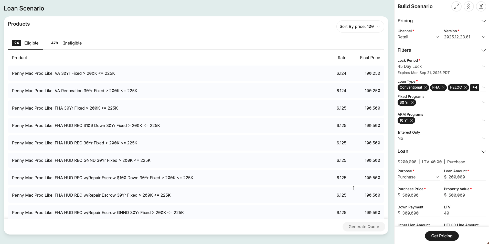Remove the FHA loan type chip
This screenshot has height=244, width=489.
pyautogui.click(x=443, y=88)
